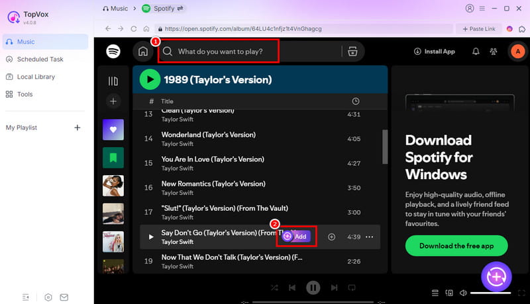Open connect to a device icon

pos(449,293)
